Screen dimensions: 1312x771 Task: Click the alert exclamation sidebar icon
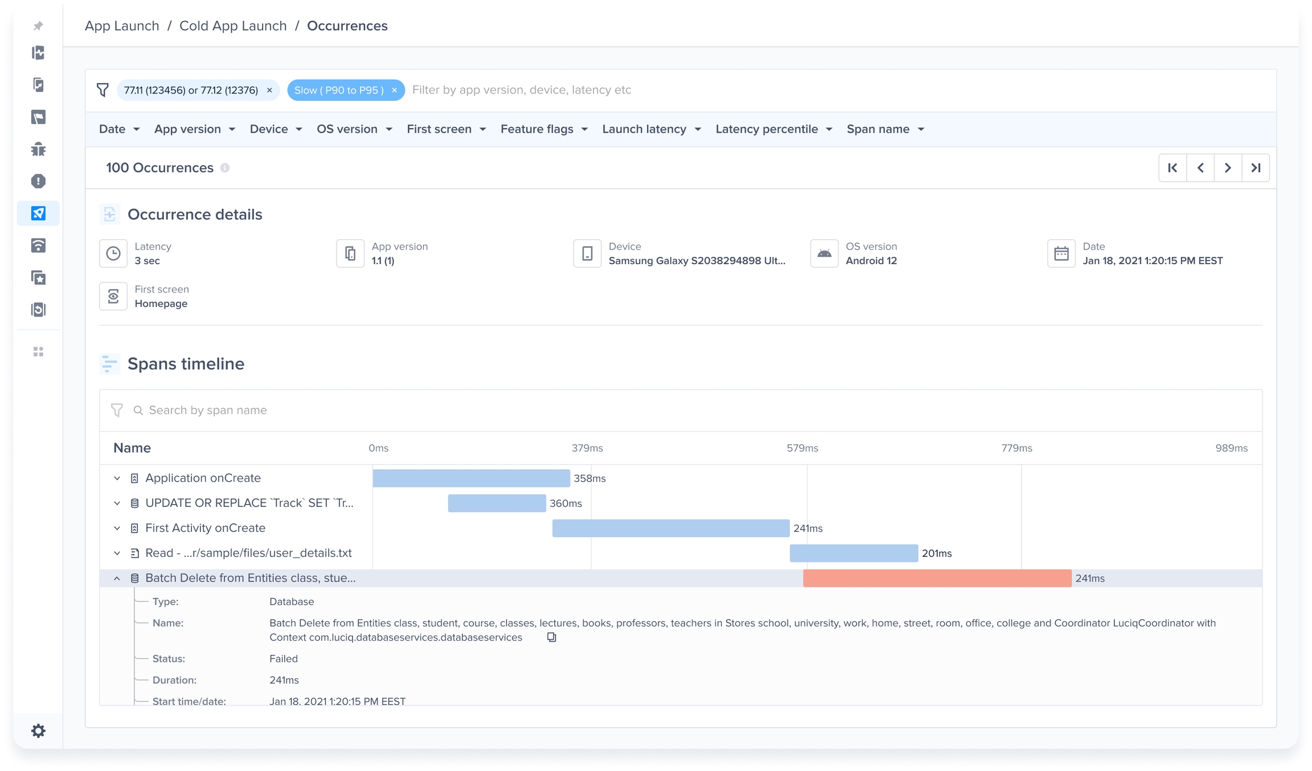[38, 181]
